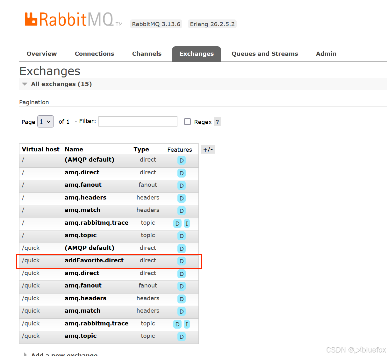Image resolution: width=387 pixels, height=356 pixels.
Task: Click the D badge on /quick (AMQP default) row
Action: coord(182,249)
